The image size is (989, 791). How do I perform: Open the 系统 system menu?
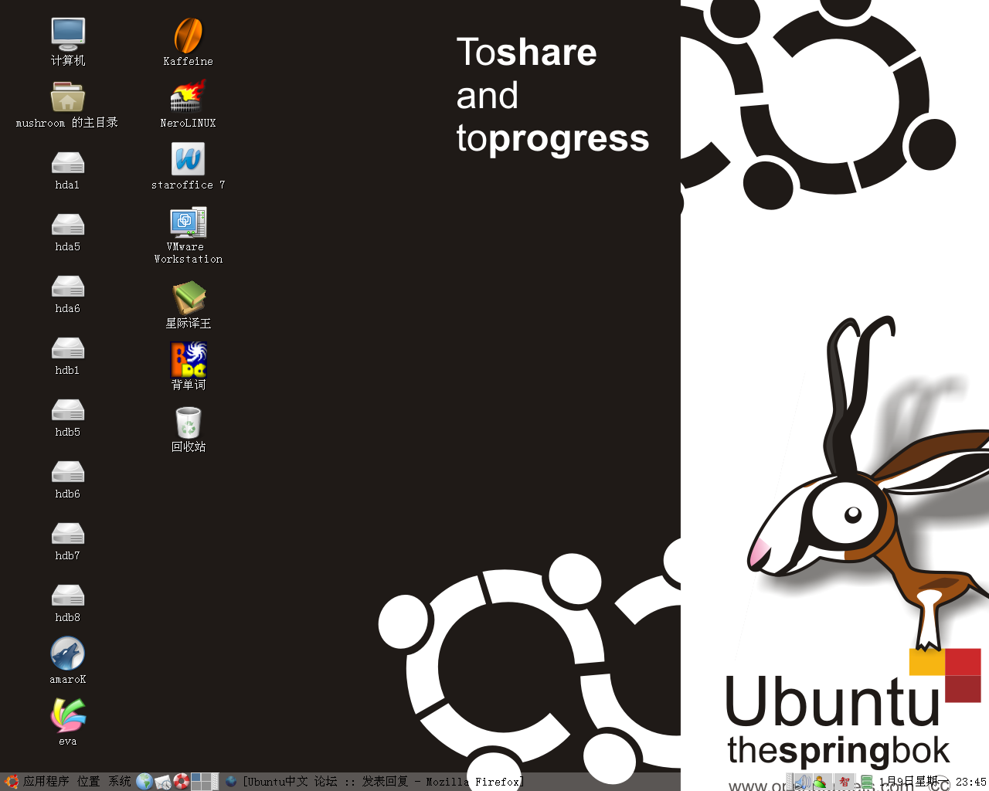(x=120, y=782)
